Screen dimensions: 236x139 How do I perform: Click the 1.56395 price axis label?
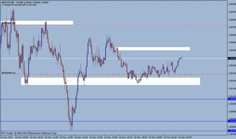(232, 66)
